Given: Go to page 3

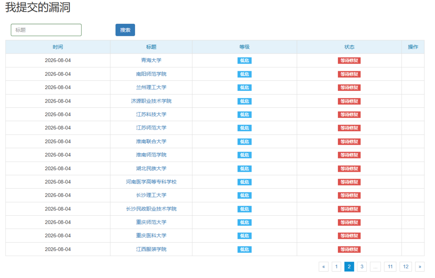Looking at the screenshot, I should (362, 267).
